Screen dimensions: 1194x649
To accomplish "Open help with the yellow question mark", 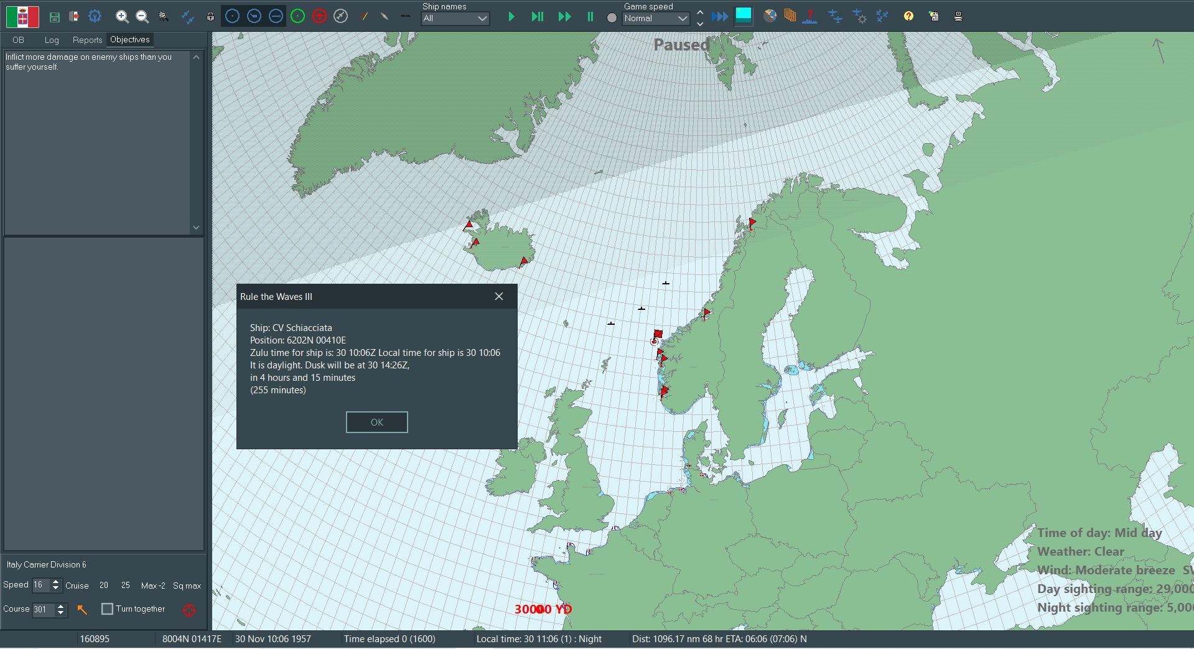I will [x=908, y=16].
